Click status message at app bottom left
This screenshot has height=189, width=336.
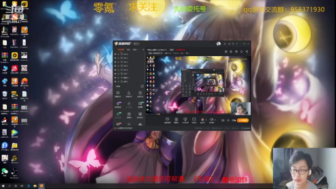[123, 128]
